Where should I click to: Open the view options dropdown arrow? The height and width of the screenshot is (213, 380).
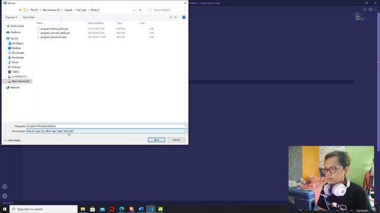tap(176, 17)
